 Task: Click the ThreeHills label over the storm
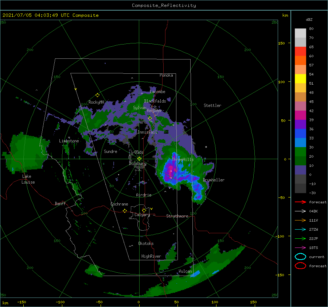(183, 160)
